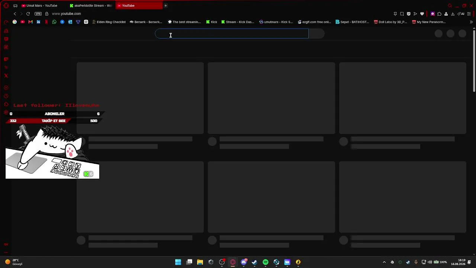Open the Outlook bookmark icon

click(x=70, y=22)
